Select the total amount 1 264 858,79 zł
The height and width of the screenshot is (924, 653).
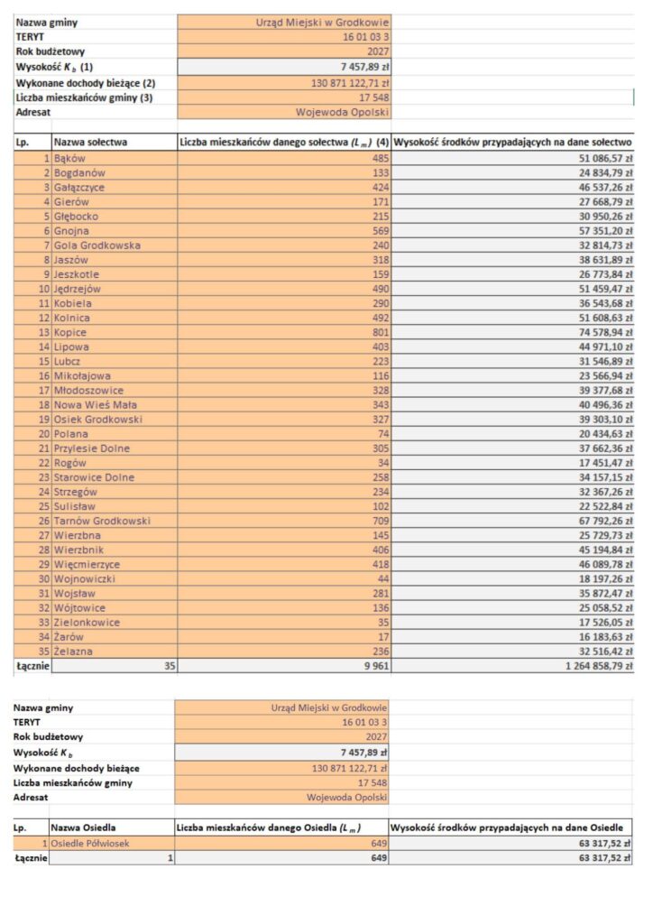[512, 666]
